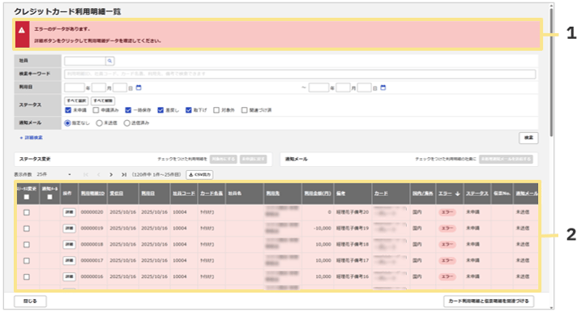Click the start date year field
This screenshot has width=581, height=312.
click(75, 88)
